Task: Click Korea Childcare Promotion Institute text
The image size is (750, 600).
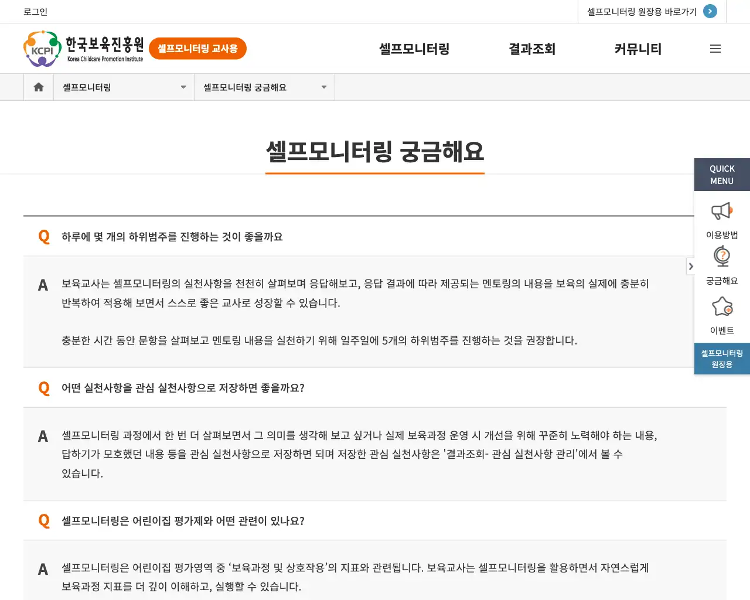Action: click(x=105, y=59)
